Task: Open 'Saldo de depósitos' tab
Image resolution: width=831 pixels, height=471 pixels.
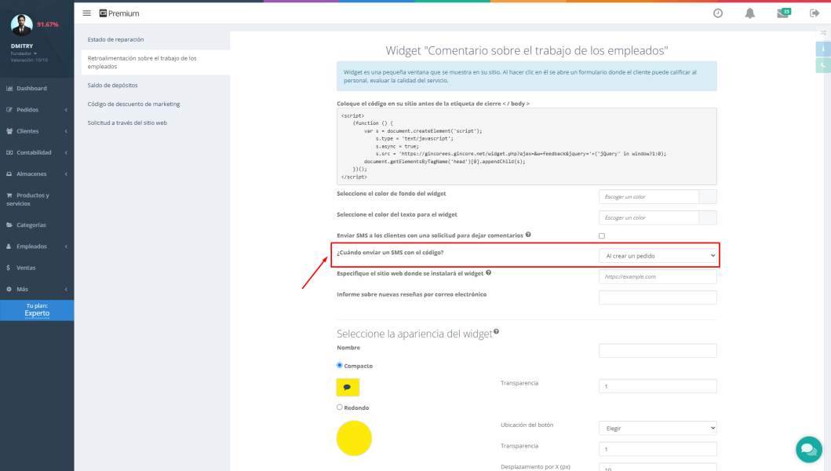Action: click(112, 85)
